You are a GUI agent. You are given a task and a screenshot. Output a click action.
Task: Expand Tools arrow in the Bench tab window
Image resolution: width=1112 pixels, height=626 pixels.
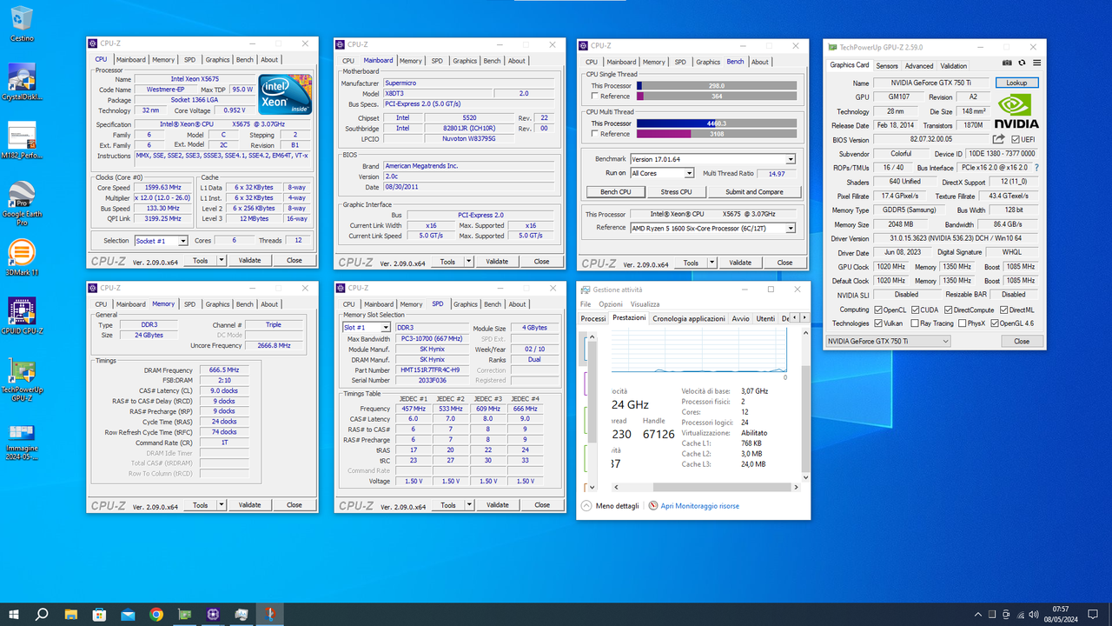tap(712, 263)
